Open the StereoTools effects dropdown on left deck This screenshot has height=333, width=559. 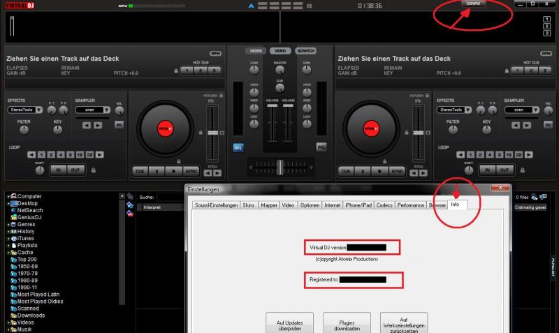pos(39,110)
